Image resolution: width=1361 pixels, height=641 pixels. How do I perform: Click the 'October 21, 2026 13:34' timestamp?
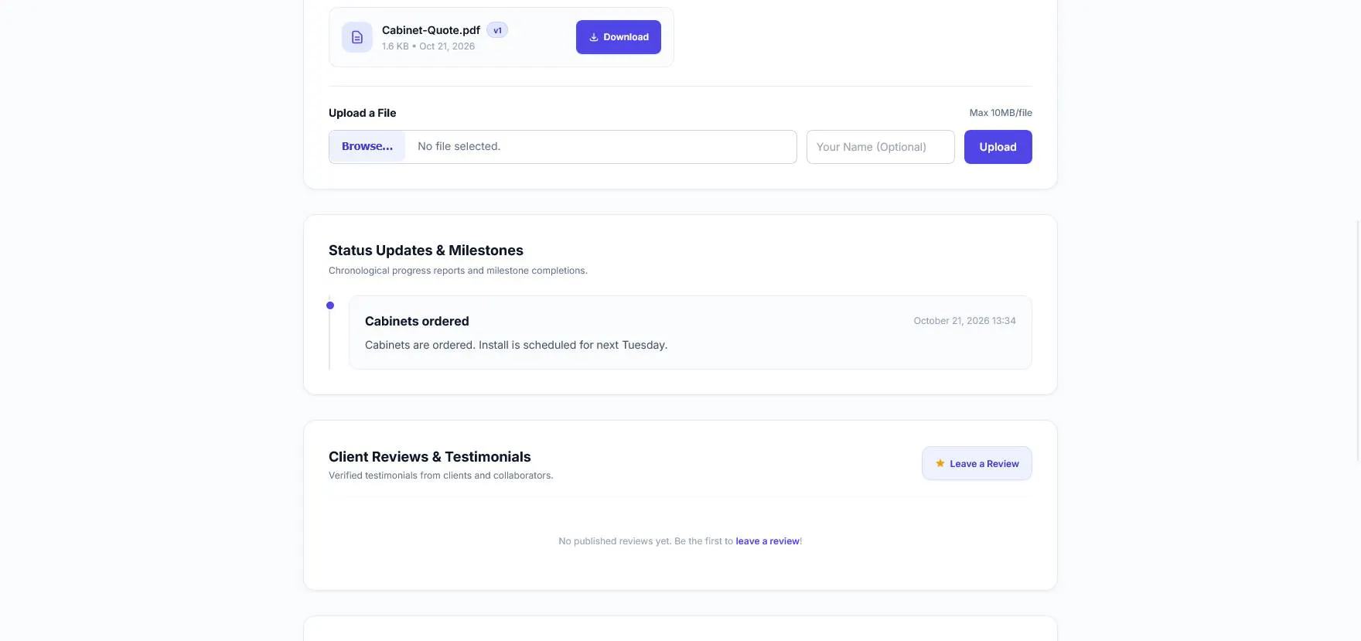tap(964, 321)
